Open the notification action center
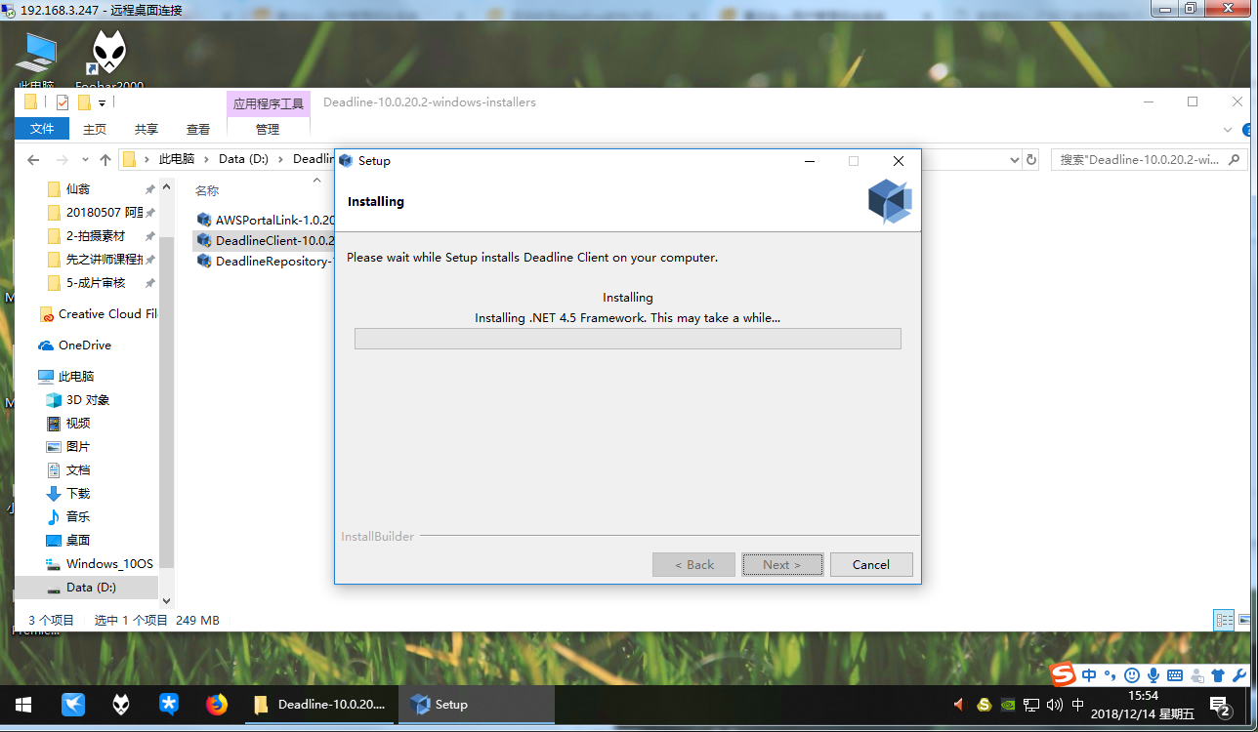 coord(1219,705)
